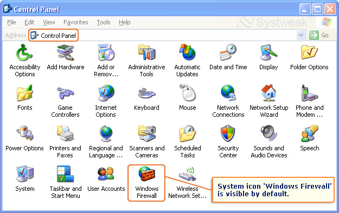Open Internet Options applet
This screenshot has width=339, height=213.
(x=106, y=93)
